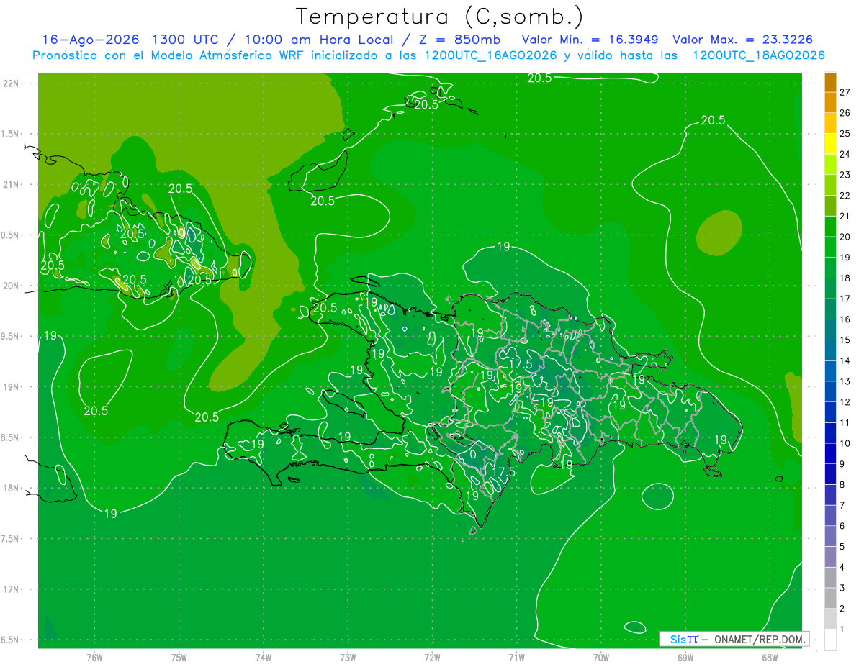Click the title "Temperatura (C,somb.)"
This screenshot has height=667, width=864.
click(440, 16)
